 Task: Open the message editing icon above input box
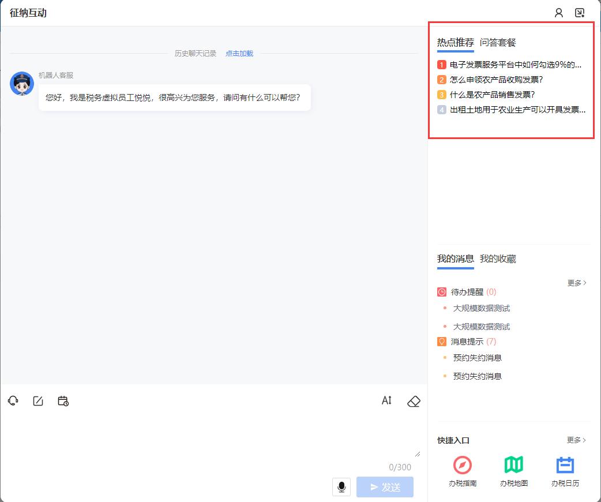[x=37, y=400]
